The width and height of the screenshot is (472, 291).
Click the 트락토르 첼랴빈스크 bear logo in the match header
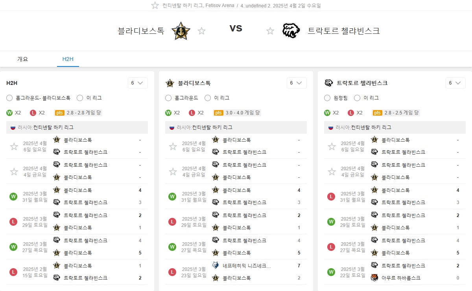(x=291, y=31)
